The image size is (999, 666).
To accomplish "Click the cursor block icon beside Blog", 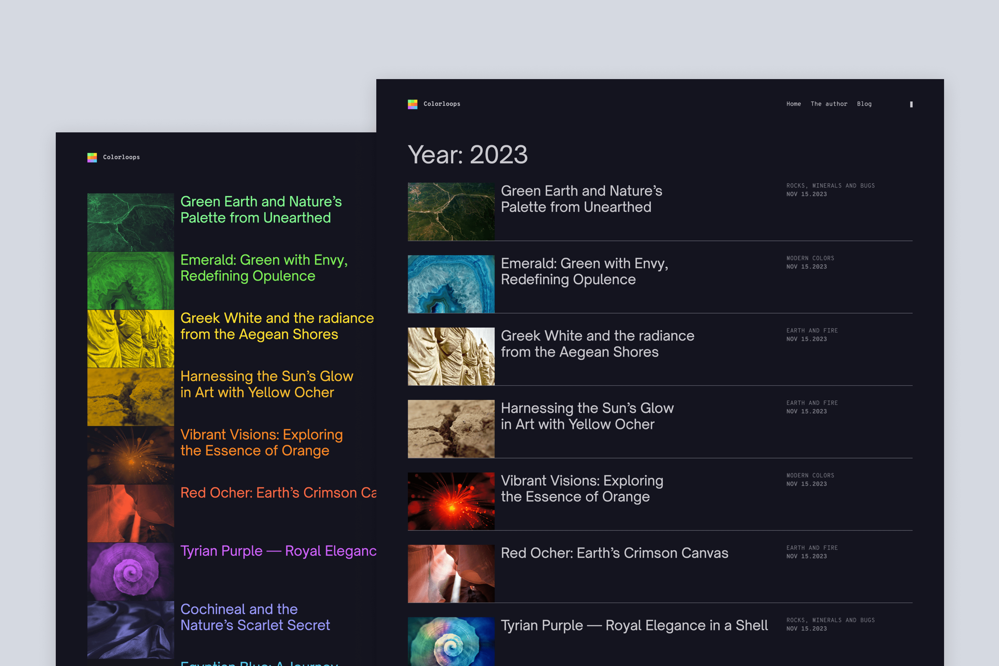I will click(x=911, y=104).
